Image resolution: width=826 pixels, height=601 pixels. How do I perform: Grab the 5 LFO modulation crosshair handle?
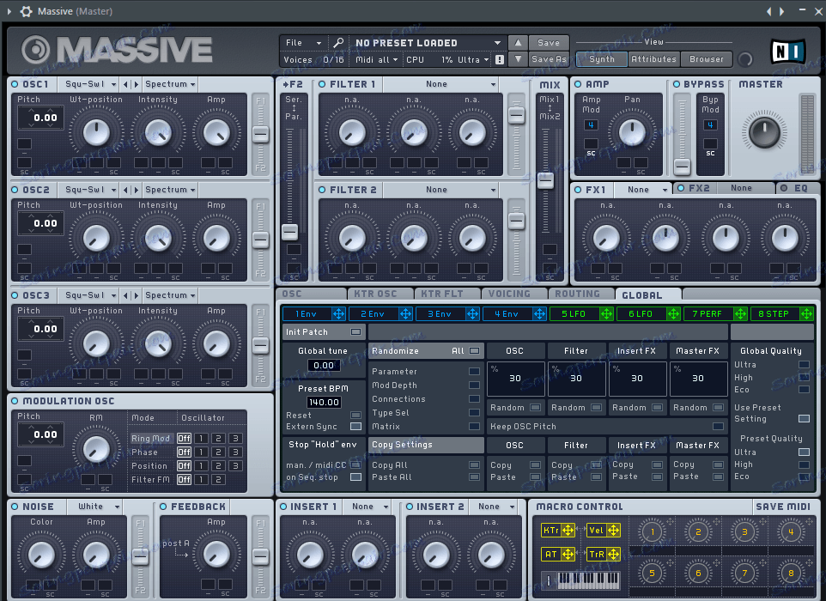[606, 314]
